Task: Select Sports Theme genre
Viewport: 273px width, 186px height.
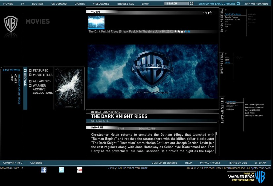Action: (231, 17)
